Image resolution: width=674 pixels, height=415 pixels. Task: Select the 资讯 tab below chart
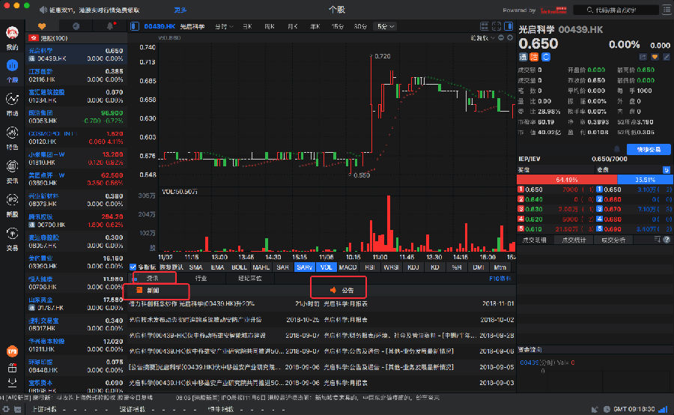[153, 278]
